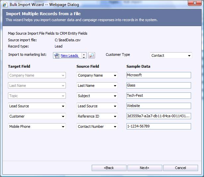This screenshot has width=204, height=177.
Task: Select the Tech-Fest sample data field
Action: coord(159,95)
